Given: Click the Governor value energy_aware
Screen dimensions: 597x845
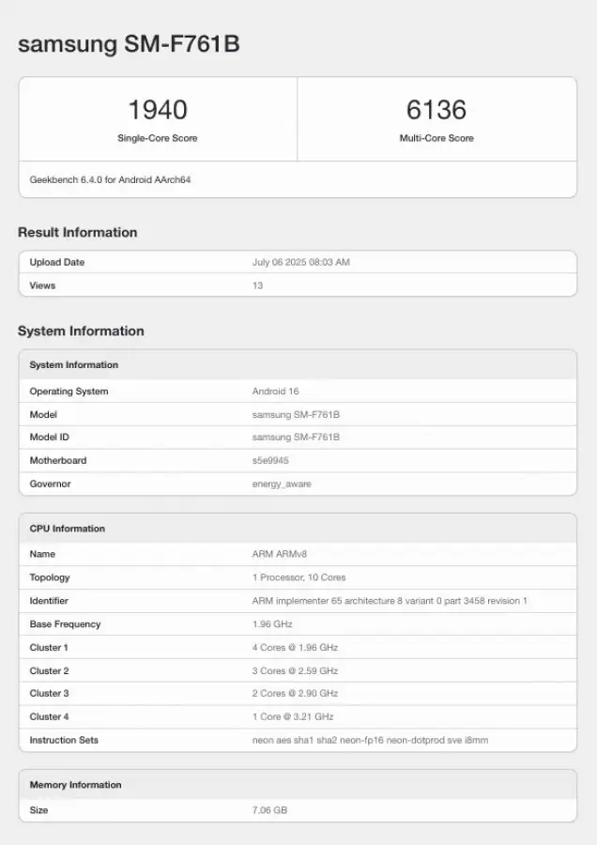Looking at the screenshot, I should pyautogui.click(x=282, y=484).
